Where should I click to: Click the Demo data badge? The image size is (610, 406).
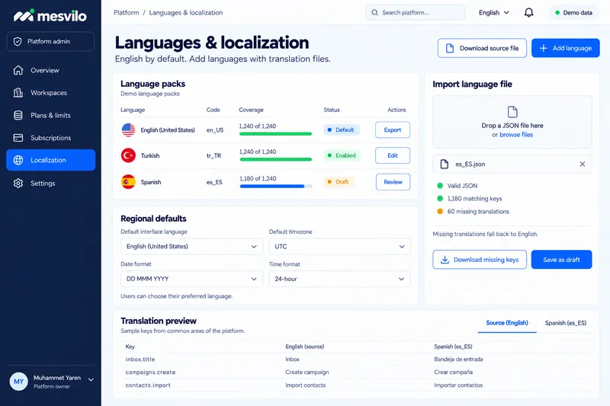[x=574, y=12]
